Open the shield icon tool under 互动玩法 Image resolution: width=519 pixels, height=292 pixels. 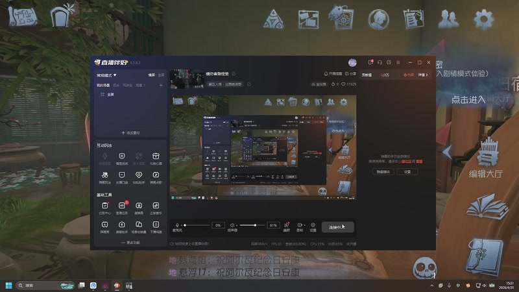point(122,156)
